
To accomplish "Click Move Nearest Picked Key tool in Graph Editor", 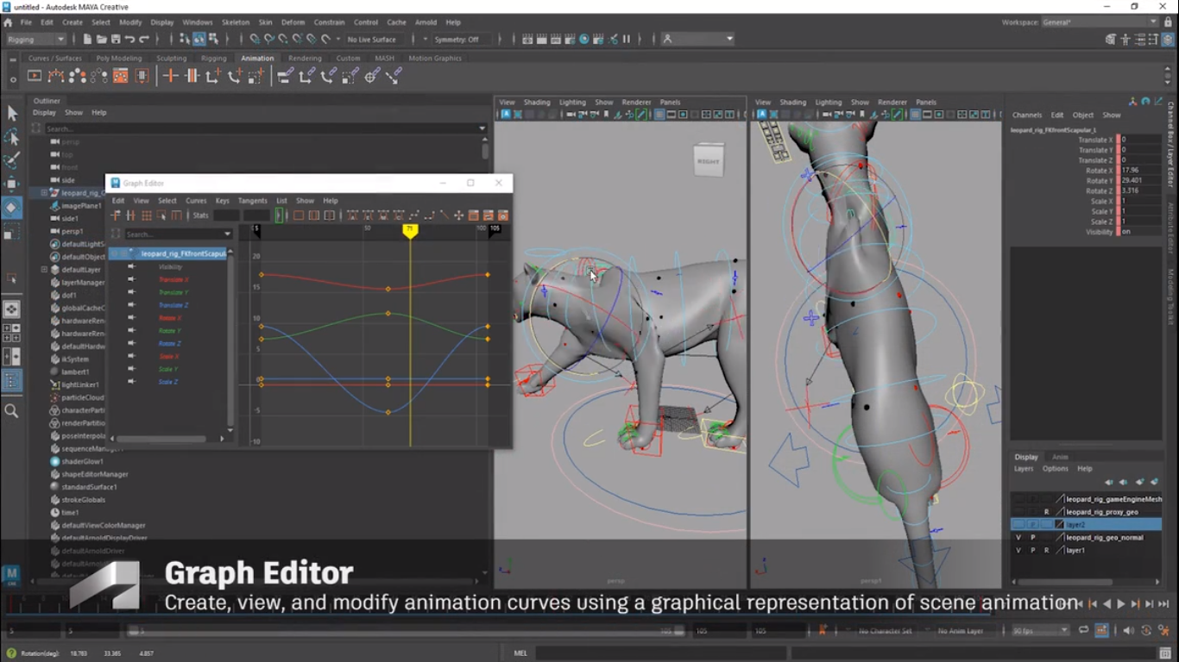I will point(116,215).
